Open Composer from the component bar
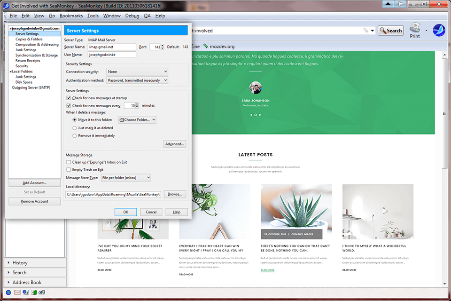 coord(25,292)
